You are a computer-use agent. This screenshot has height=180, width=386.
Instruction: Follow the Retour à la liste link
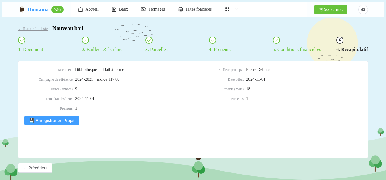pyautogui.click(x=33, y=29)
